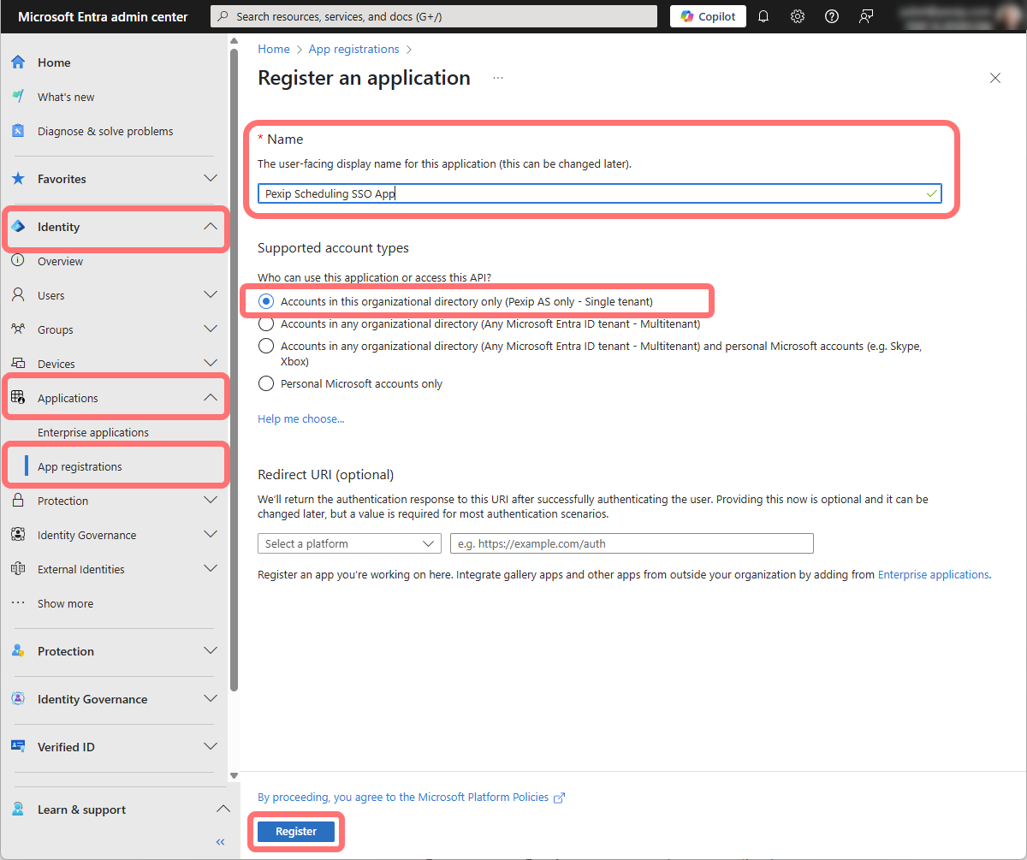Expand the Users section chevron
Image resolution: width=1027 pixels, height=860 pixels.
(x=211, y=295)
